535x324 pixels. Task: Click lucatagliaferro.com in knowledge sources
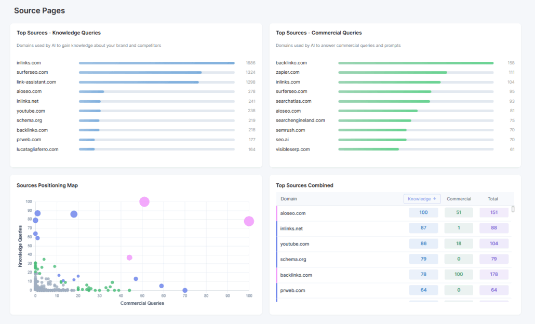tap(37, 150)
